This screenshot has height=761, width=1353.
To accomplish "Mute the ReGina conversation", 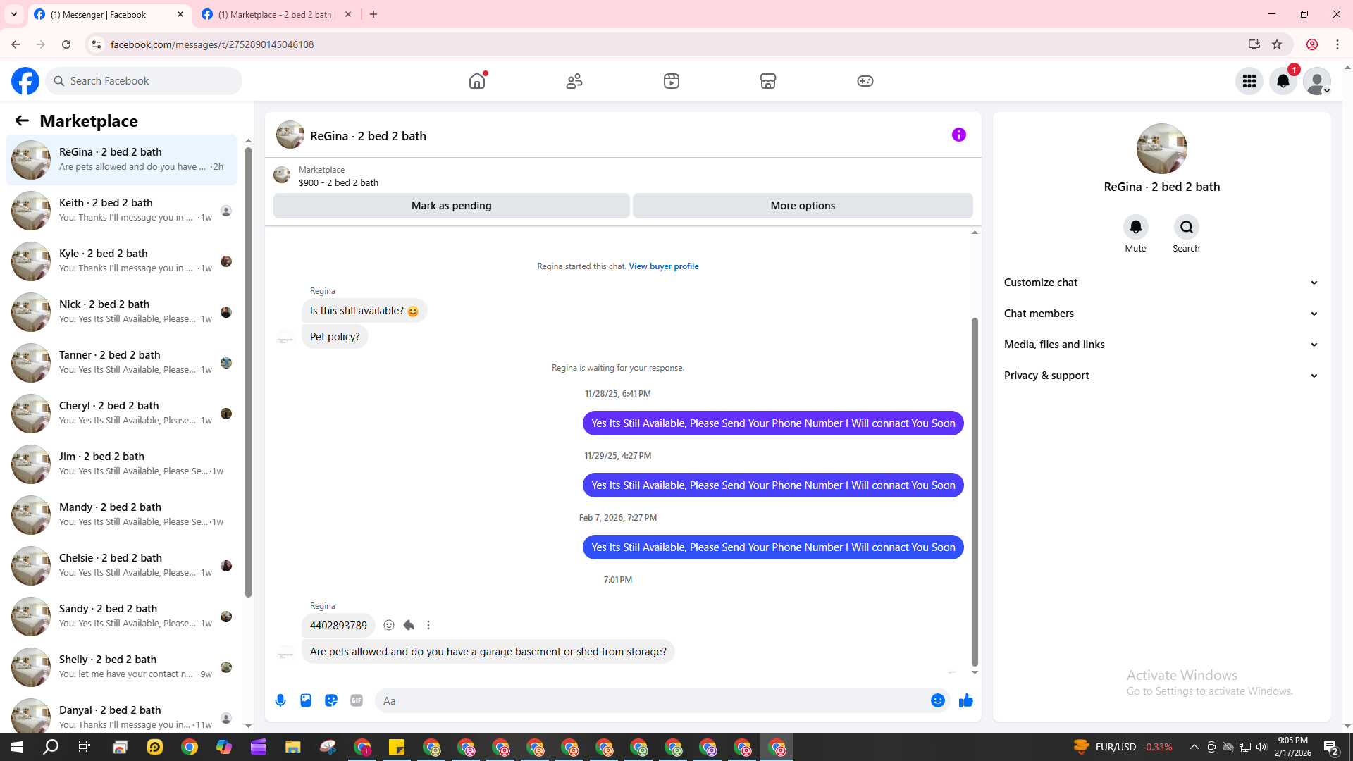I will (x=1135, y=227).
